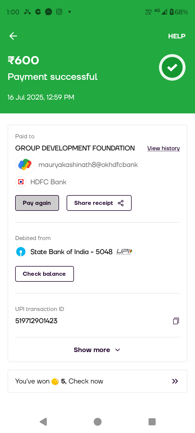
Task: Open the coins reward double-arrow
Action: pos(175,381)
